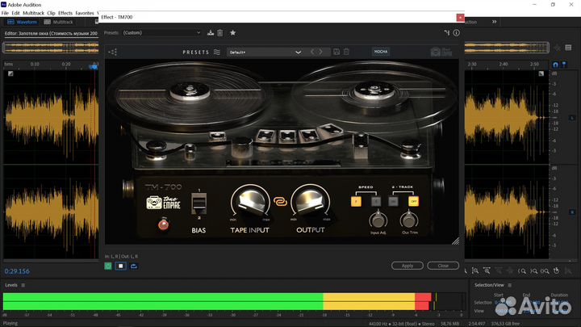Click the plugin window resize grip

(x=456, y=241)
